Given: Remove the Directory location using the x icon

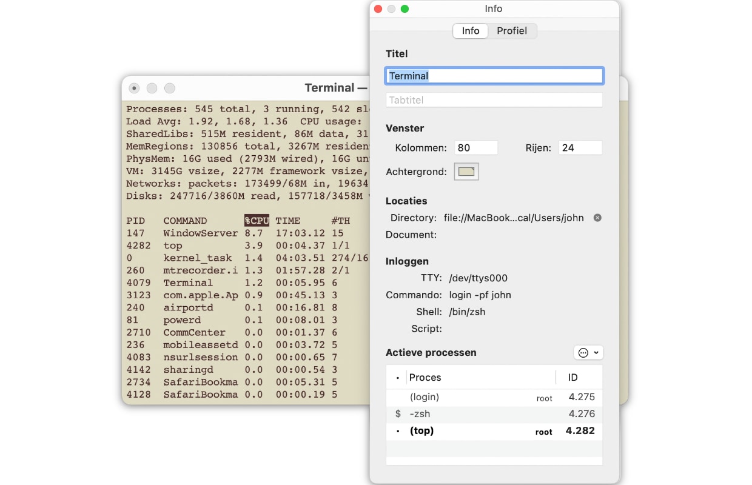Looking at the screenshot, I should 597,218.
